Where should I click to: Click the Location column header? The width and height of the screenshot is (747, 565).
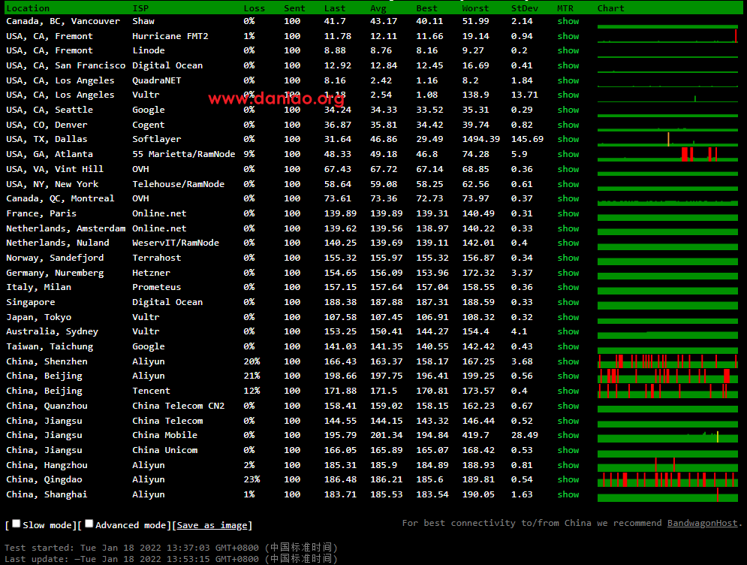pyautogui.click(x=28, y=8)
